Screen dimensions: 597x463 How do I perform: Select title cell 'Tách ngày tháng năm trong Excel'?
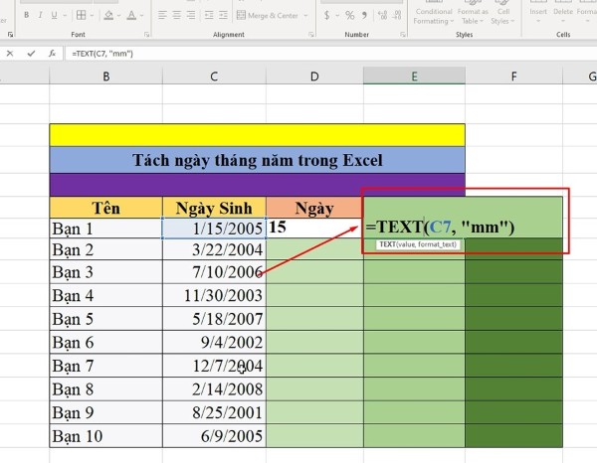[257, 160]
